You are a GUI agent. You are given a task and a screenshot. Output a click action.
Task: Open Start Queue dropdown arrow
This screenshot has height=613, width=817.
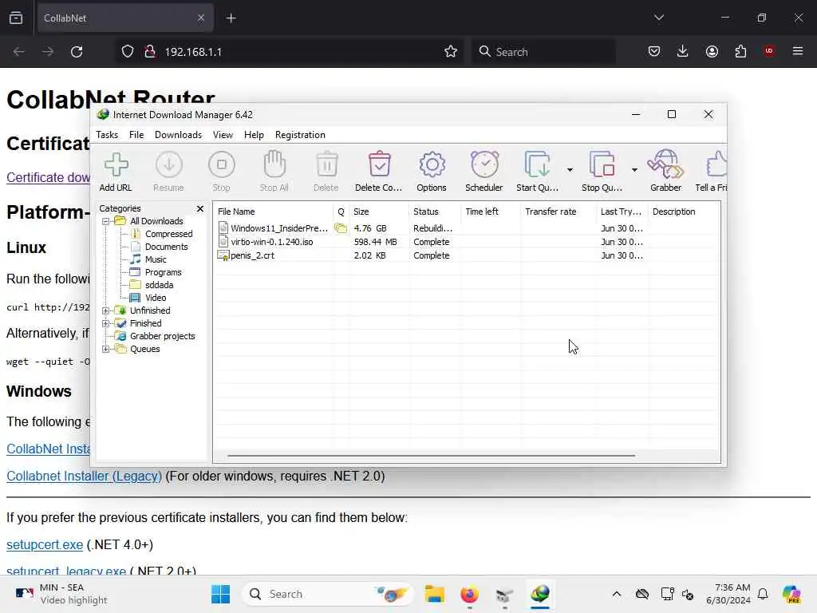coord(570,170)
